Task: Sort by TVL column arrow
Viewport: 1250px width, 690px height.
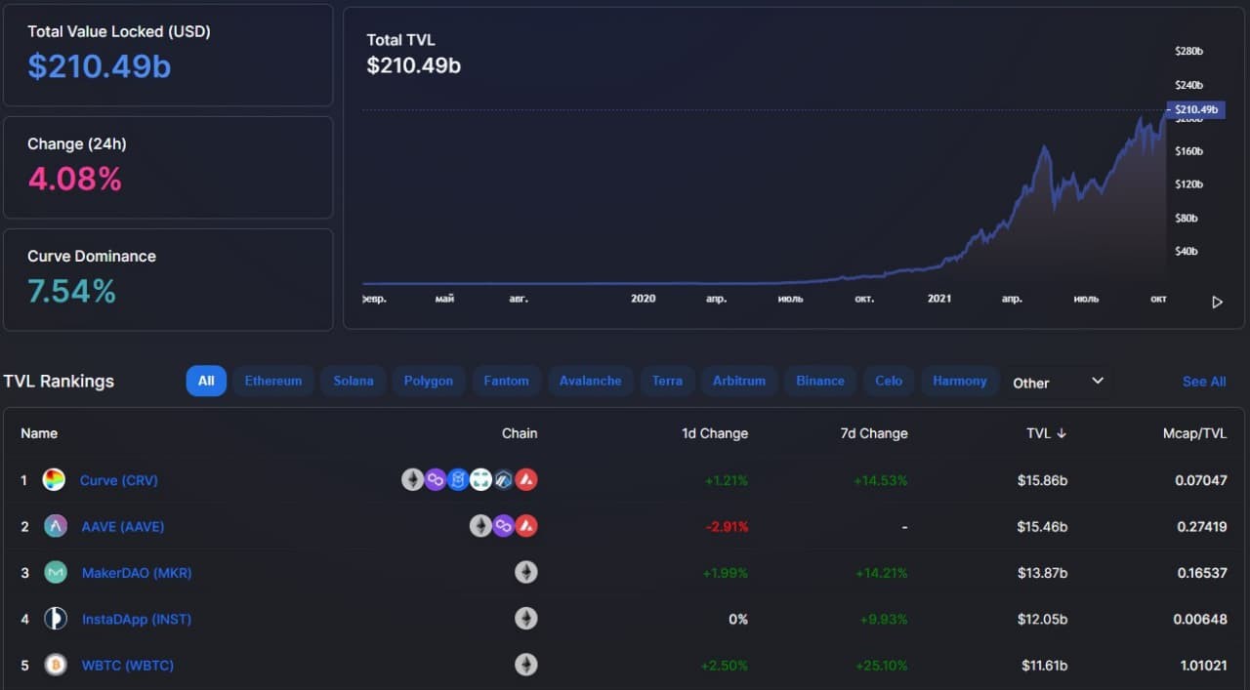Action: point(1062,433)
